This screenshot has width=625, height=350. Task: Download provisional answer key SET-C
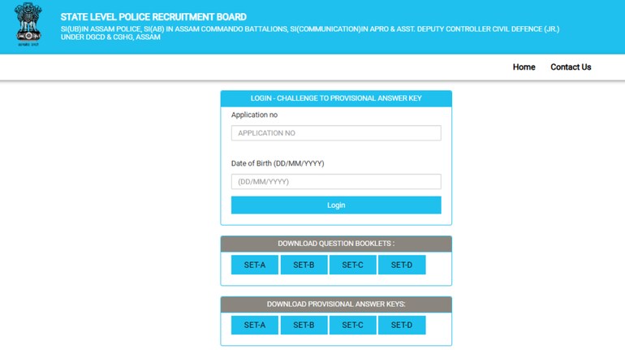352,326
